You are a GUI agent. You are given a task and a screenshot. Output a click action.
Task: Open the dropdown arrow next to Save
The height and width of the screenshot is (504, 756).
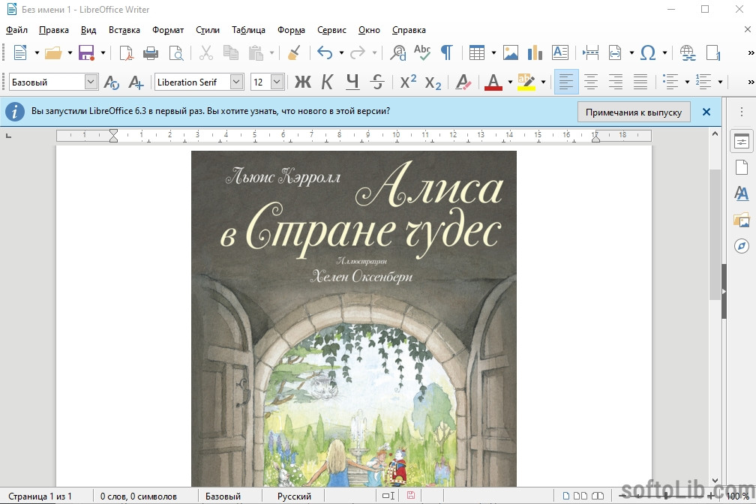click(x=103, y=52)
